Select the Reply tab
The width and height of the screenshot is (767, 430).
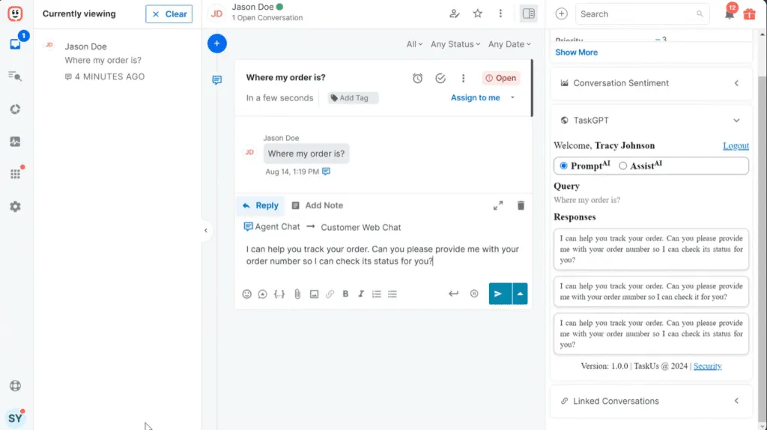click(x=260, y=205)
